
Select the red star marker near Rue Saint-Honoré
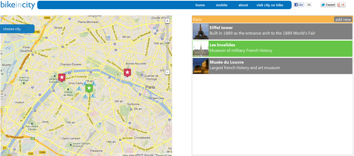[x=127, y=73]
